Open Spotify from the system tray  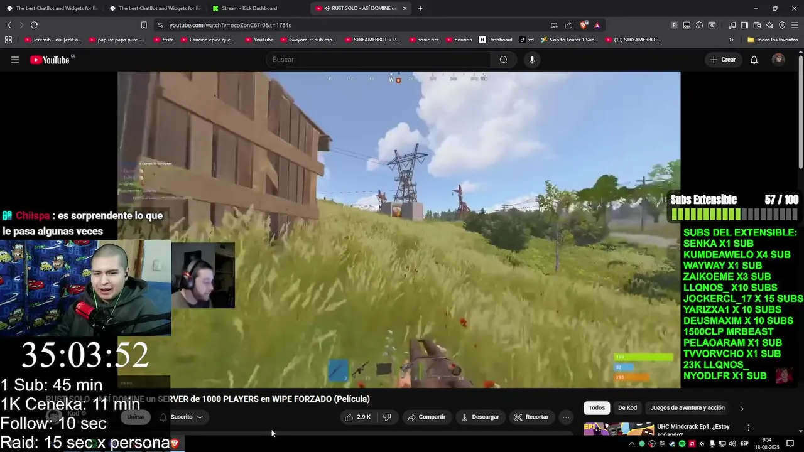(x=682, y=444)
